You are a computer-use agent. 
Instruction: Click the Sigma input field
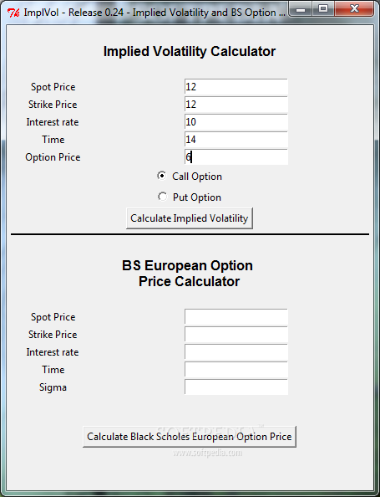(236, 387)
